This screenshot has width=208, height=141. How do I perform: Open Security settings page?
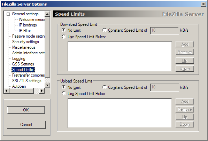(25, 42)
